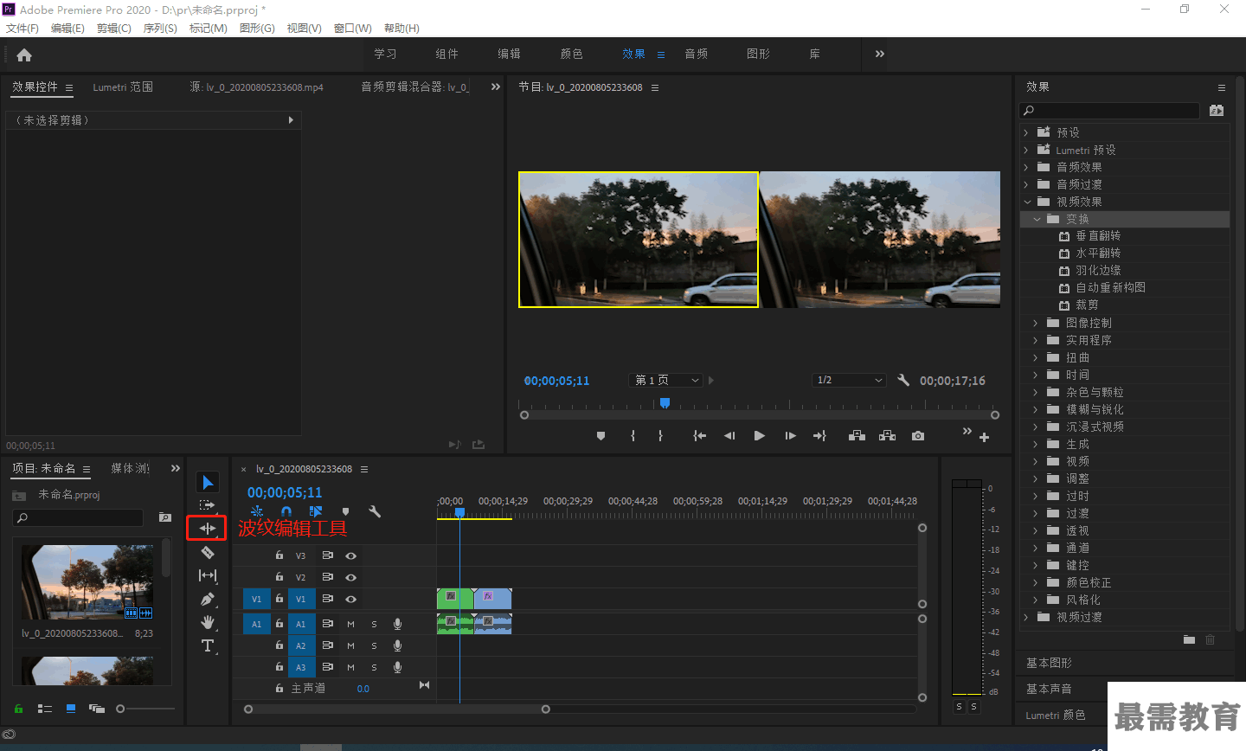
Task: Solo audio track A1
Action: click(374, 624)
